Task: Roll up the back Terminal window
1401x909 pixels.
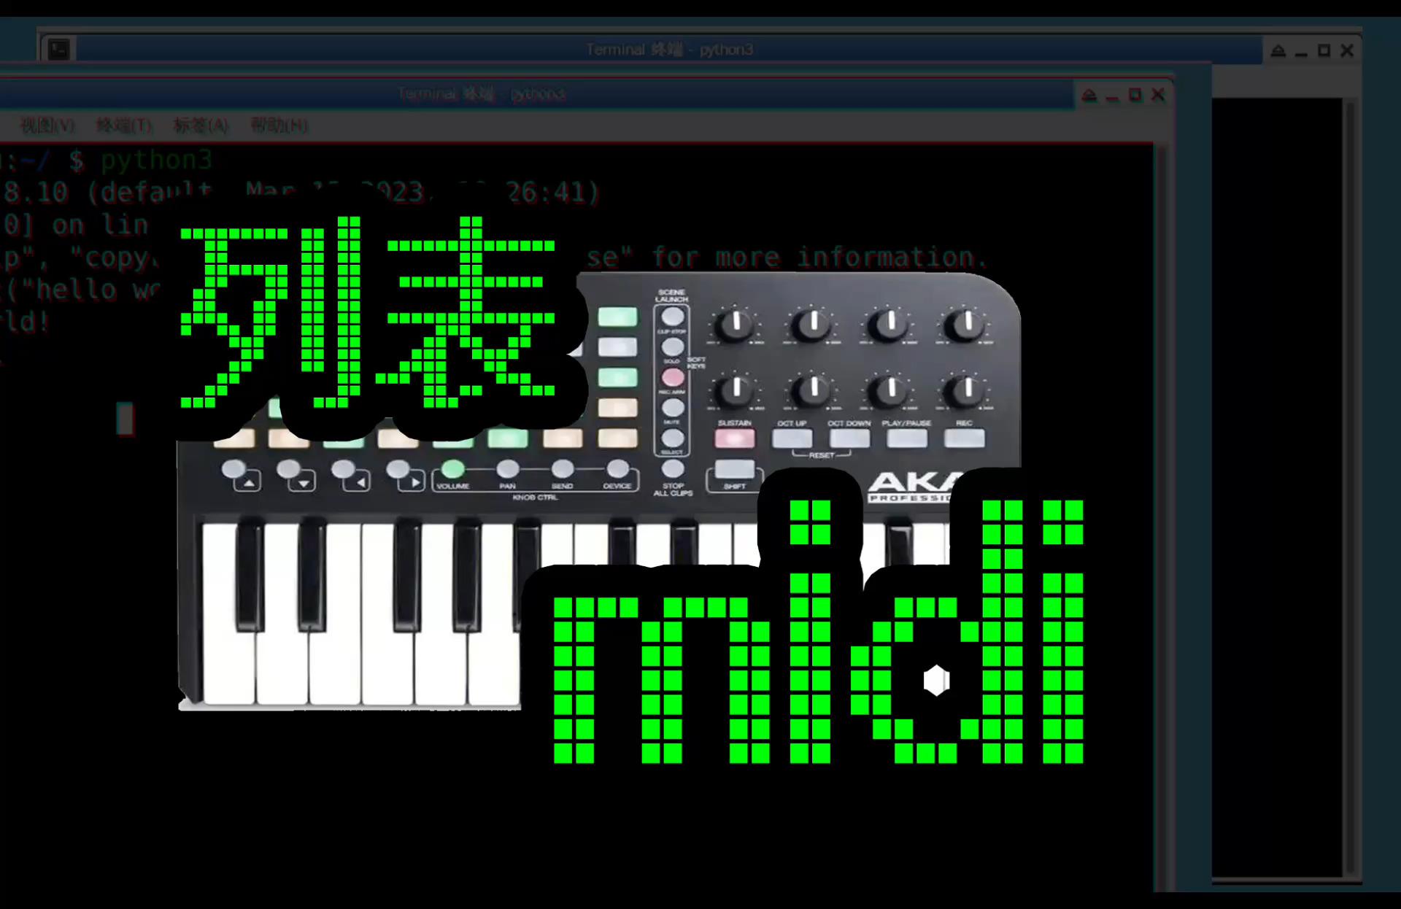Action: pyautogui.click(x=1278, y=51)
